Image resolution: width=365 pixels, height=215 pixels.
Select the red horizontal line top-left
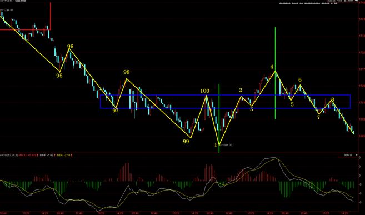click(25, 29)
